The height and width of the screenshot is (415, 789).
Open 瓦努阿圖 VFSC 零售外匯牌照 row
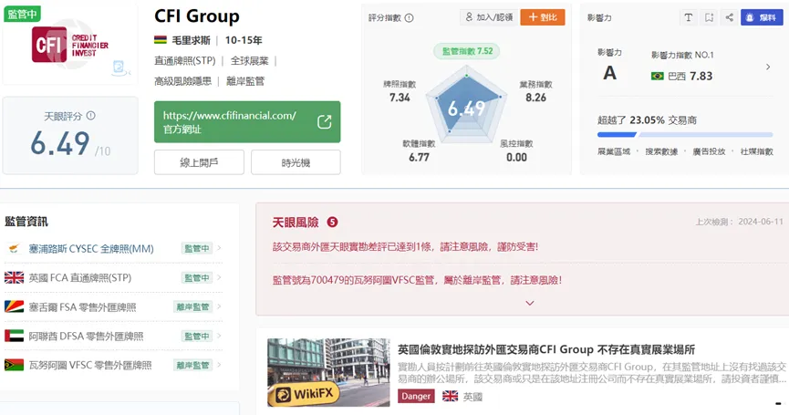coord(113,365)
